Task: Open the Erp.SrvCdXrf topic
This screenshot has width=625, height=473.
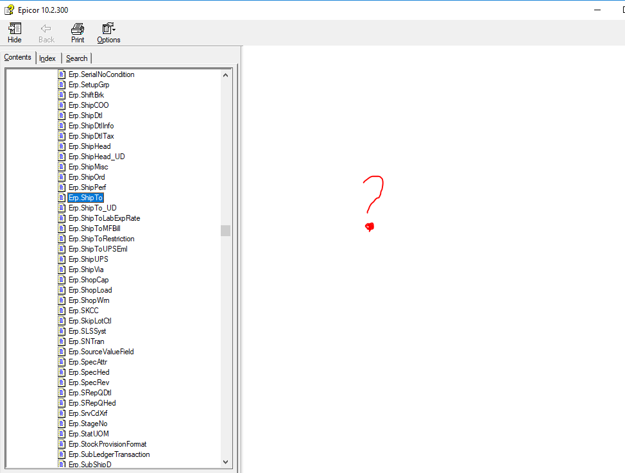Action: click(88, 413)
